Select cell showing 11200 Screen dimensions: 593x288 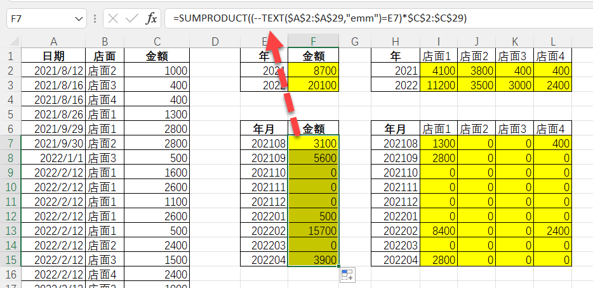pyautogui.click(x=439, y=85)
